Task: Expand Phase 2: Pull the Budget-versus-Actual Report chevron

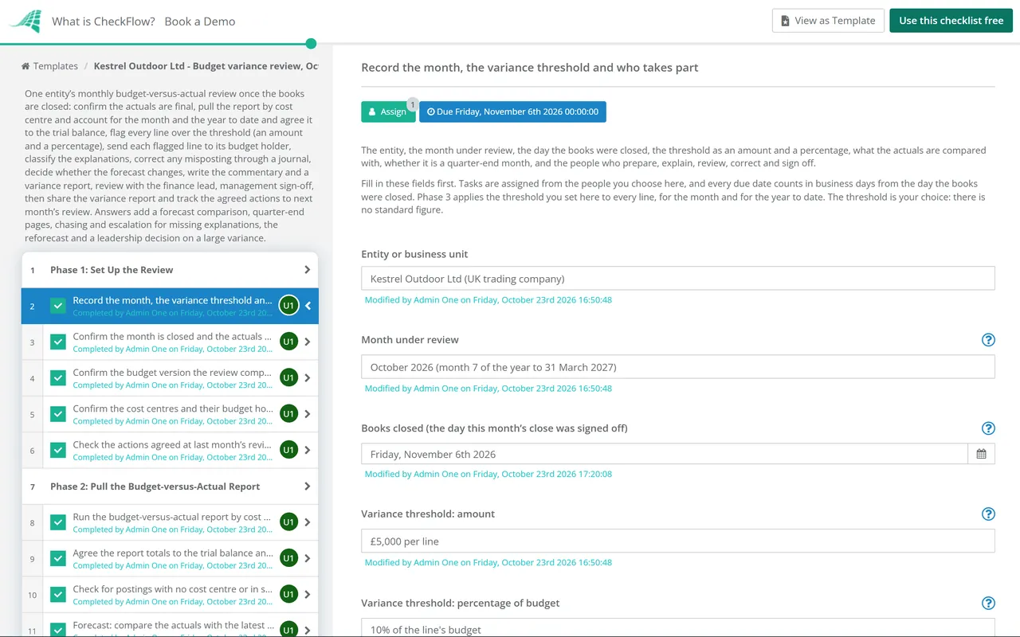Action: [x=308, y=487]
